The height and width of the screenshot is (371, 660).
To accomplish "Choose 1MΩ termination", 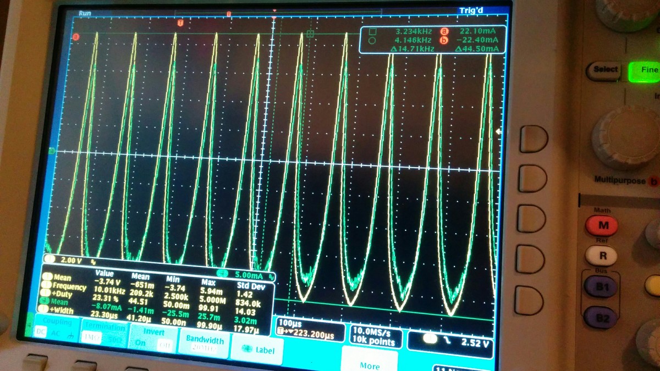I will (91, 338).
